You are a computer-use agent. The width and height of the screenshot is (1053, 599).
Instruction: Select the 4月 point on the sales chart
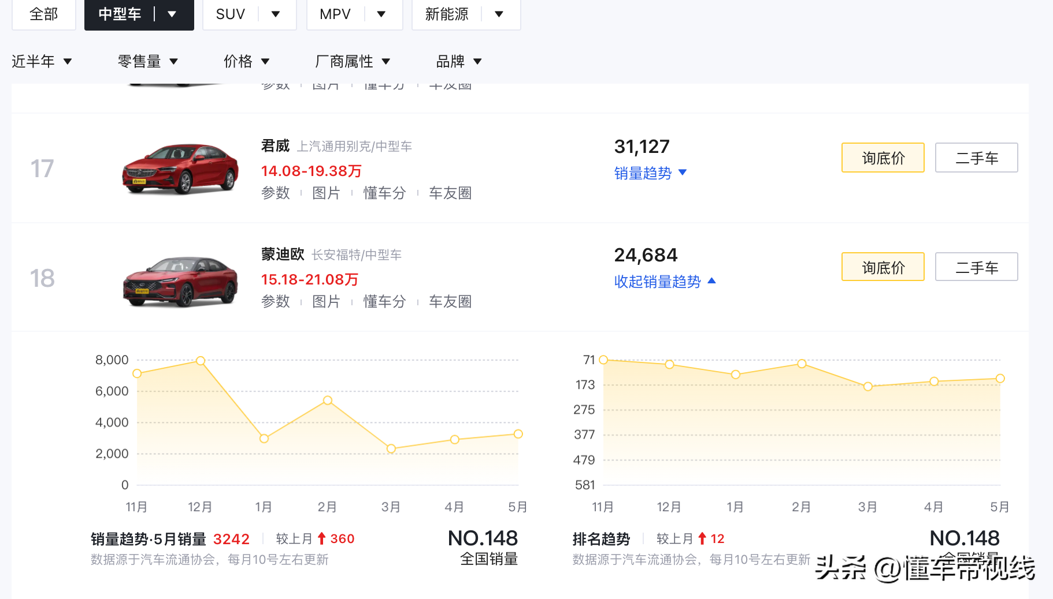[x=455, y=440]
